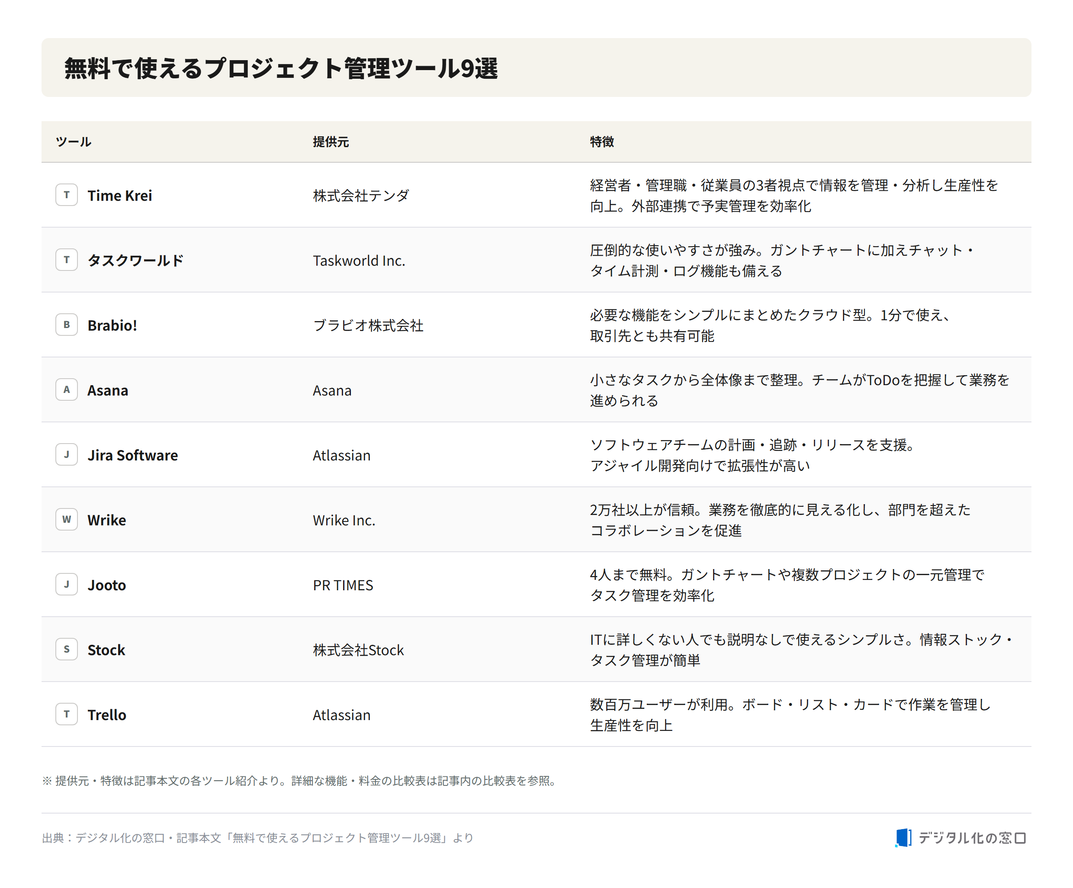The width and height of the screenshot is (1073, 888).
Task: Select the bold Asana tool name
Action: (x=108, y=390)
